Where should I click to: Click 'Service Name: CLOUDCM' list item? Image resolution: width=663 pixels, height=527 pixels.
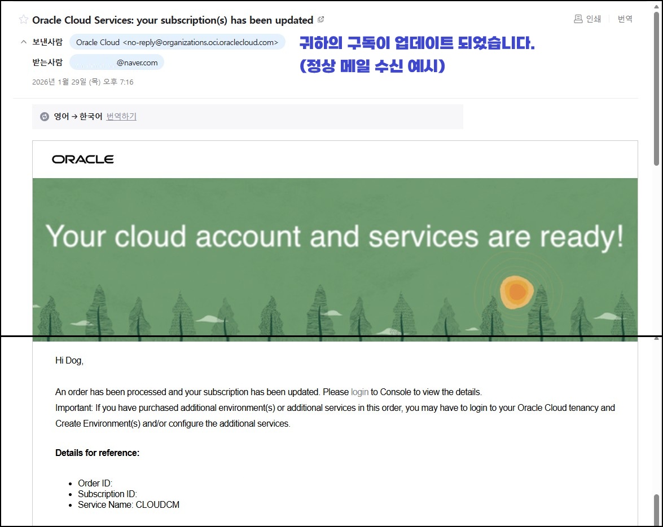pyautogui.click(x=129, y=504)
